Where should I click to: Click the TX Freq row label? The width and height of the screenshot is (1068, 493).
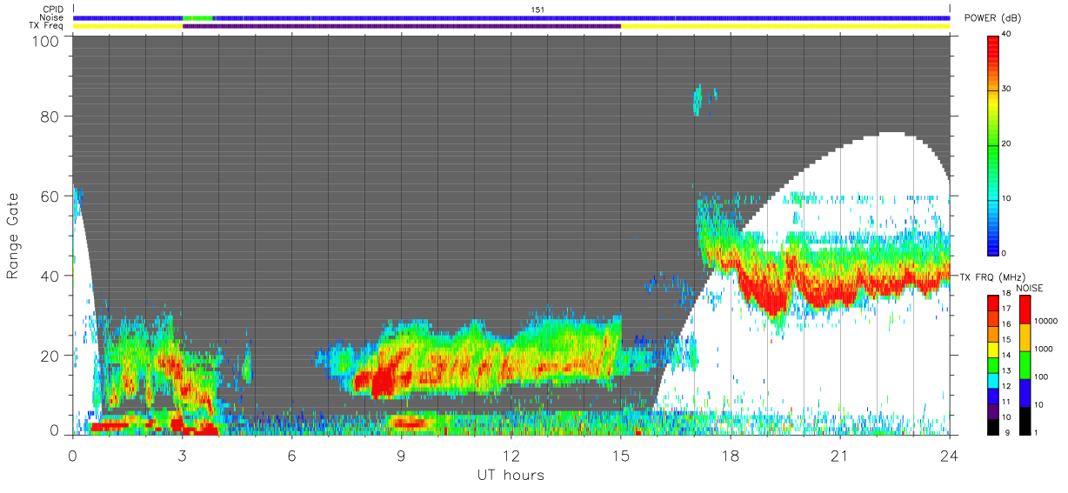[x=47, y=26]
